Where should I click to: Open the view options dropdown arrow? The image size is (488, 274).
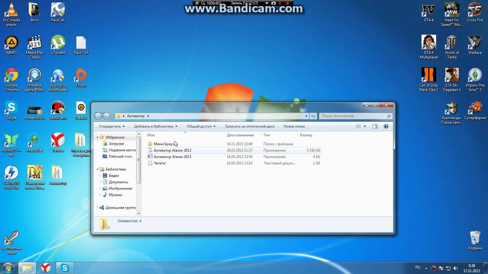tap(365, 126)
